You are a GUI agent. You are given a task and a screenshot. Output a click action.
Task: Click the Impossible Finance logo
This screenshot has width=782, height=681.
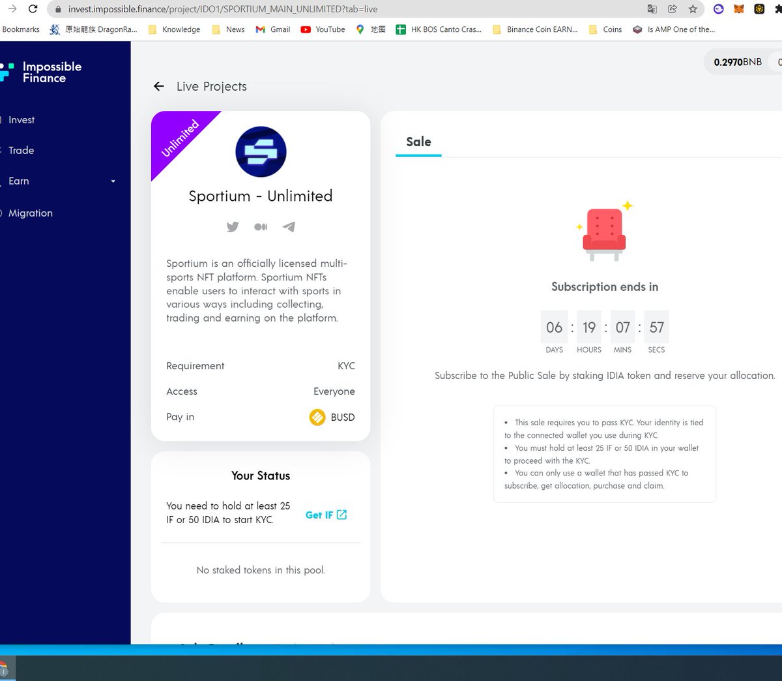pyautogui.click(x=41, y=72)
